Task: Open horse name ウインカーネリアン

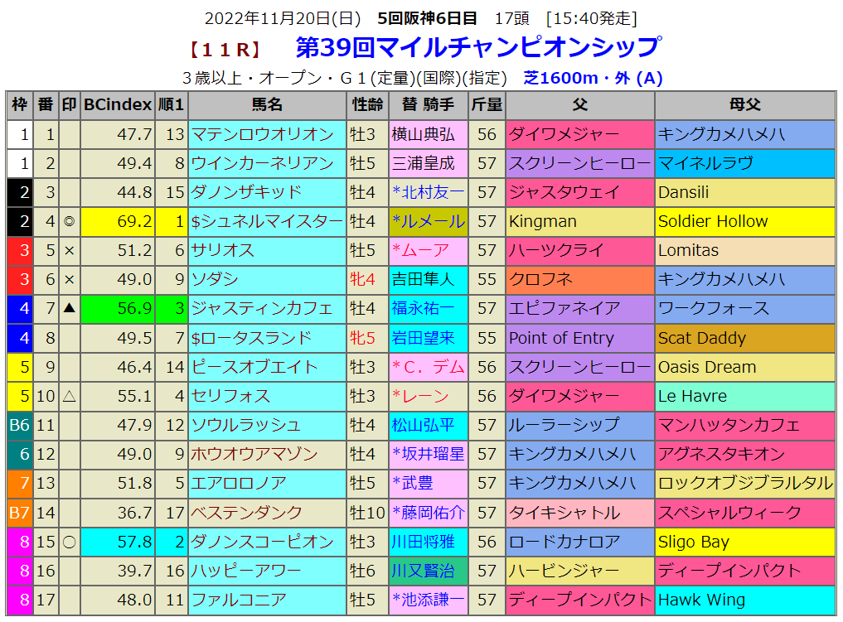Action: (x=262, y=163)
